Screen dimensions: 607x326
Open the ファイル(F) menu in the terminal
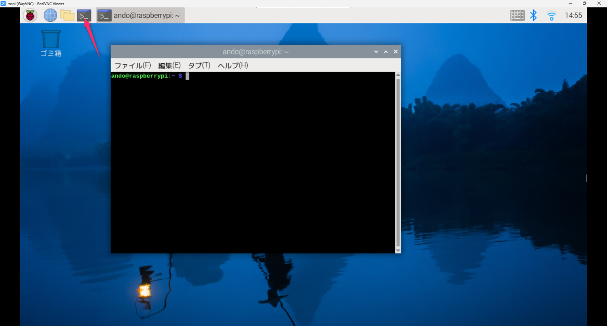[x=132, y=65]
